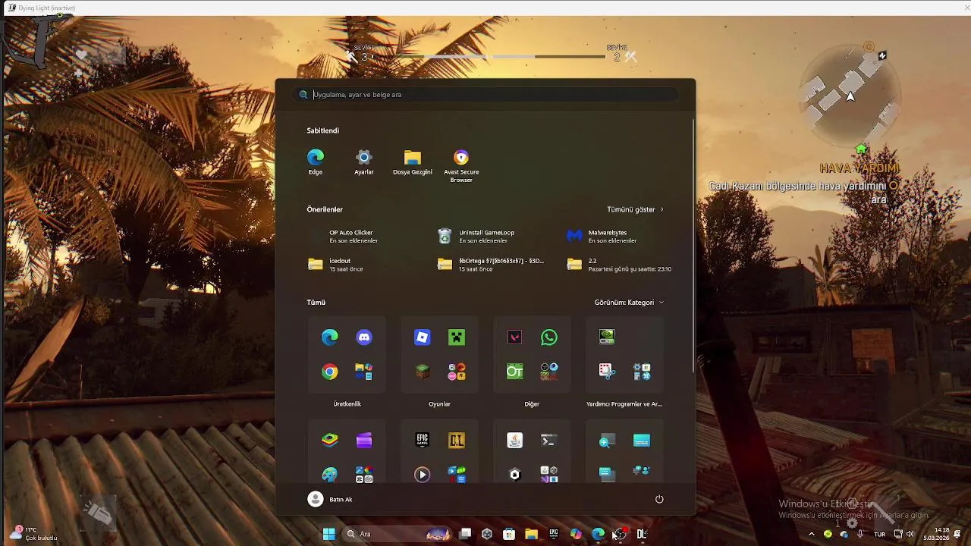Launch Dying Light from the app groups
This screenshot has height=546, width=971.
457,440
